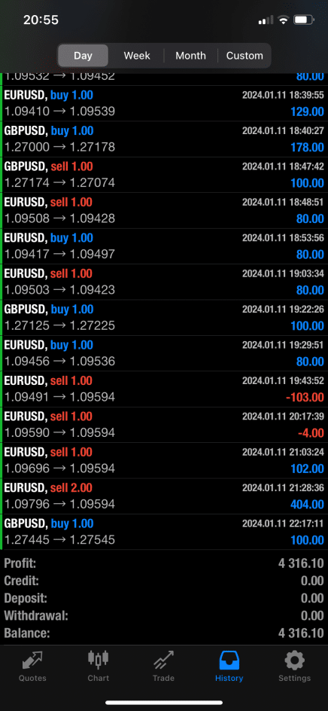Screen dimensions: 328x711
Task: Open the EURUSD trade with -103.00 loss
Action: (164, 389)
